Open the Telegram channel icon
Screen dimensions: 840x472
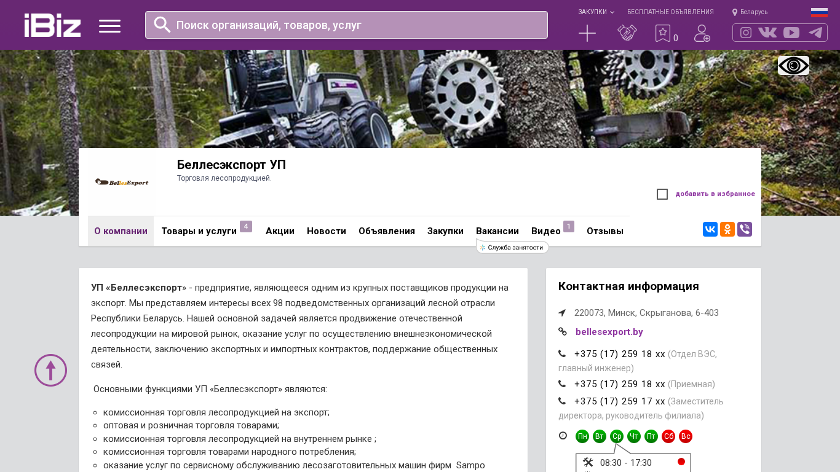(815, 33)
